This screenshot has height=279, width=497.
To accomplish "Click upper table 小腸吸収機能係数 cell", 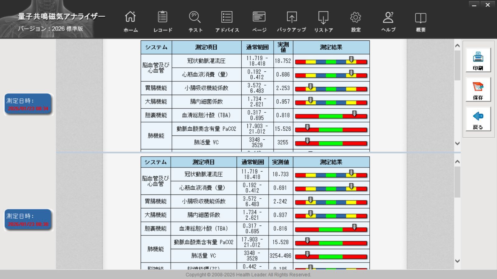I will click(206, 88).
